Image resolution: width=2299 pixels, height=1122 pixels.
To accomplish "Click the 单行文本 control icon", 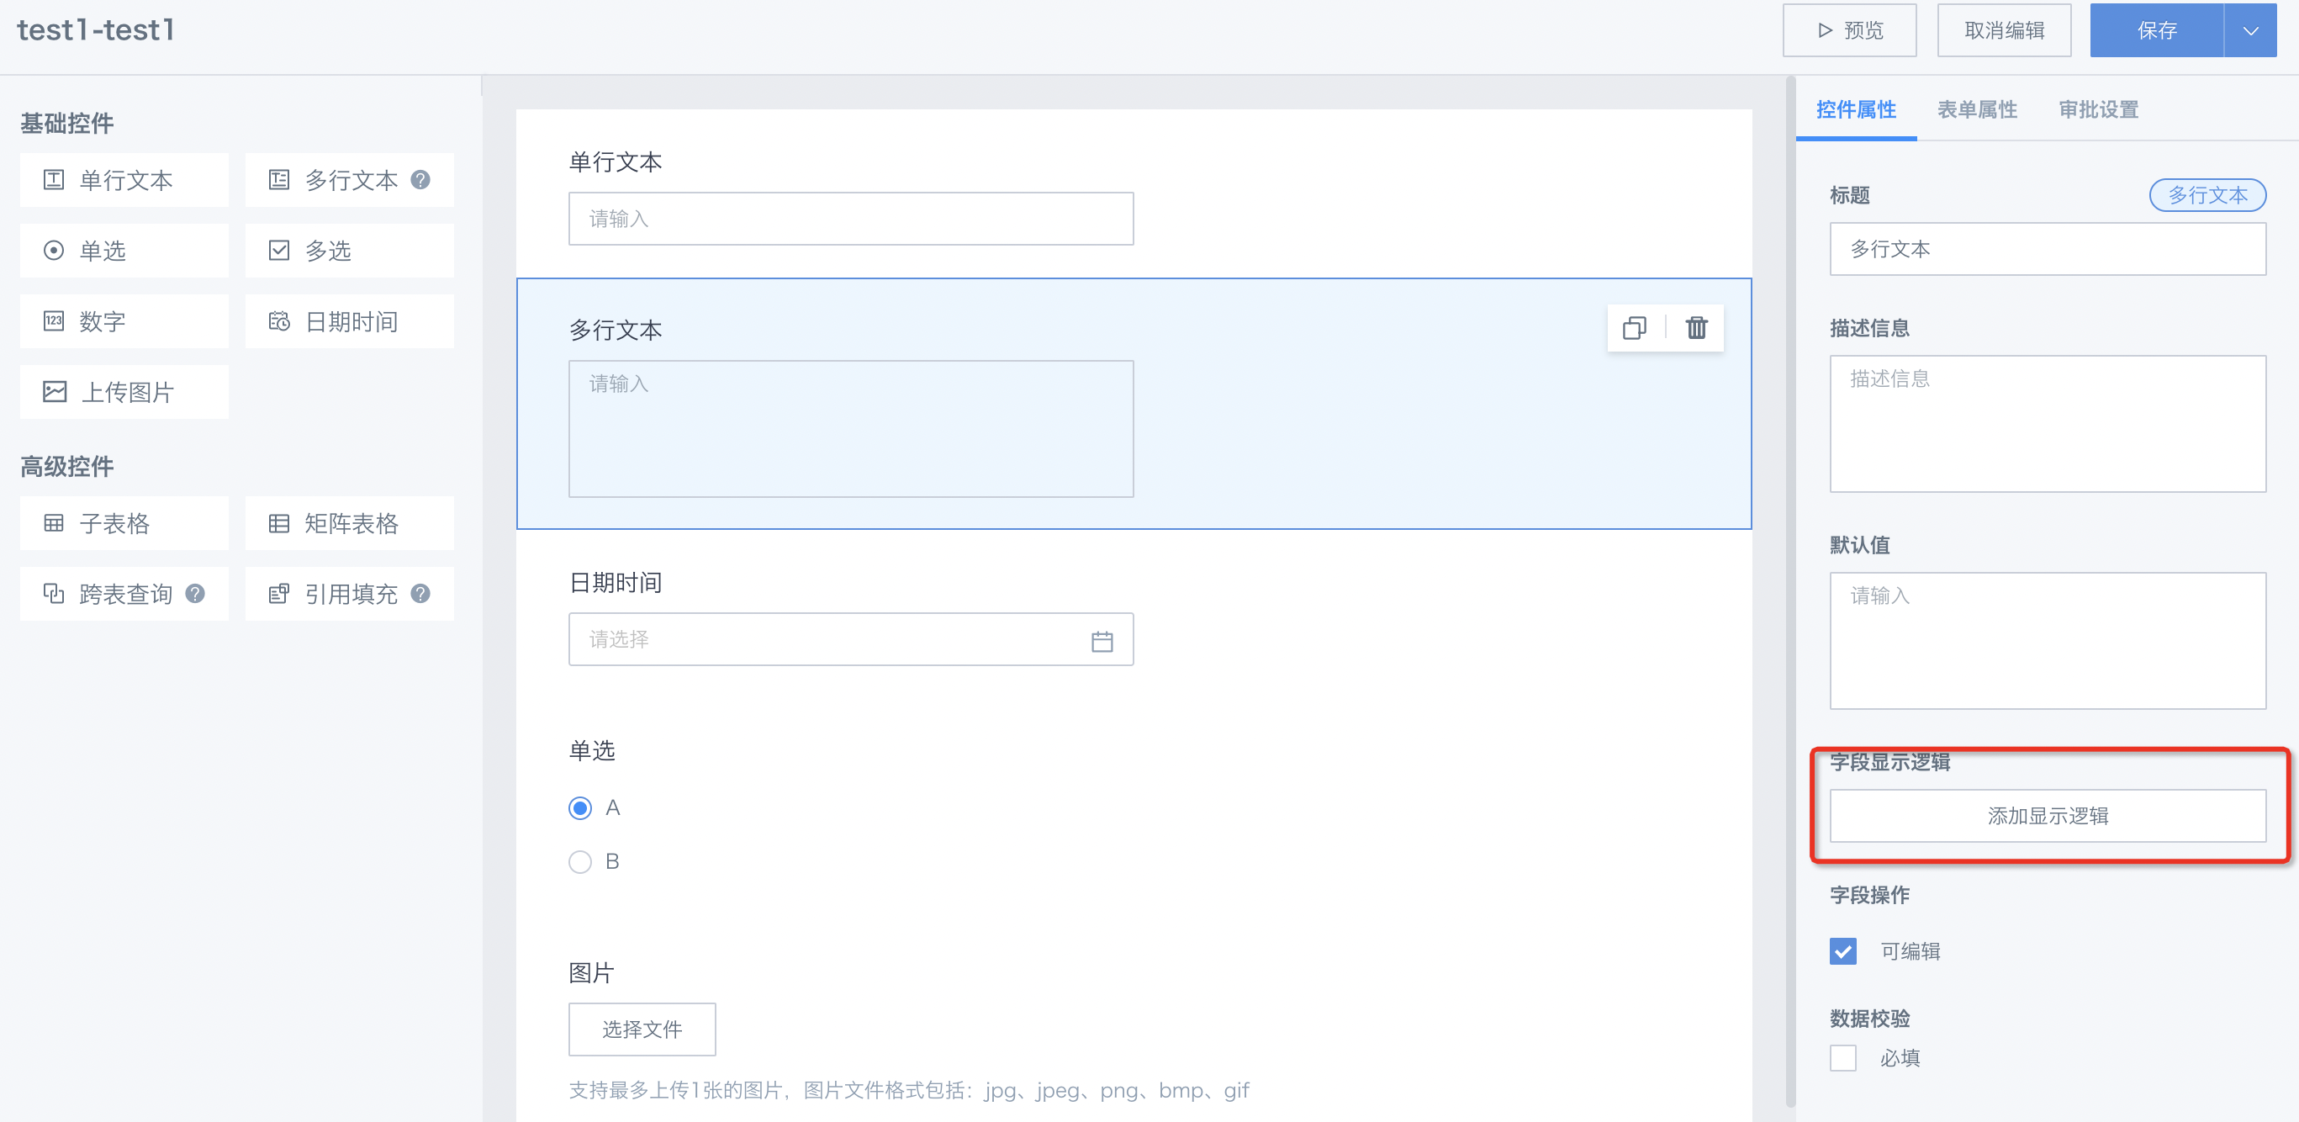I will [x=54, y=179].
